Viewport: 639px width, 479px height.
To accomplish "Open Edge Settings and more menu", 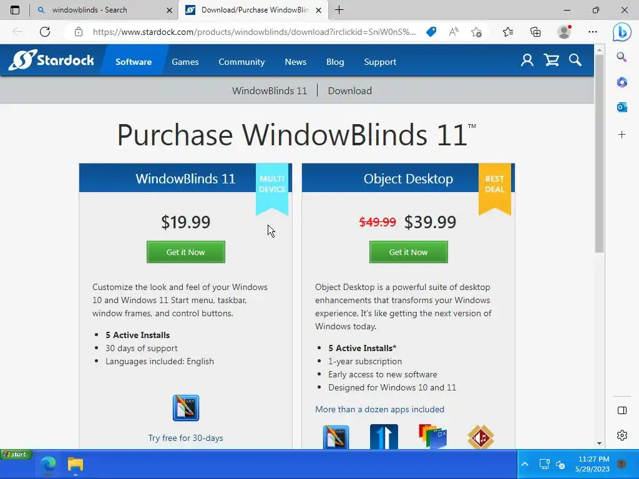I will click(593, 32).
